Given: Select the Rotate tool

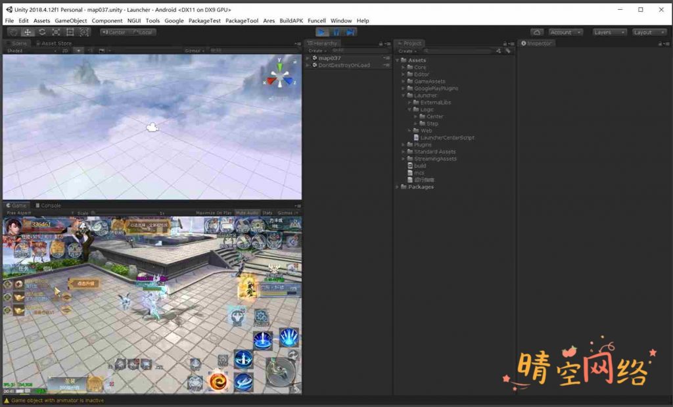Looking at the screenshot, I should (x=41, y=32).
